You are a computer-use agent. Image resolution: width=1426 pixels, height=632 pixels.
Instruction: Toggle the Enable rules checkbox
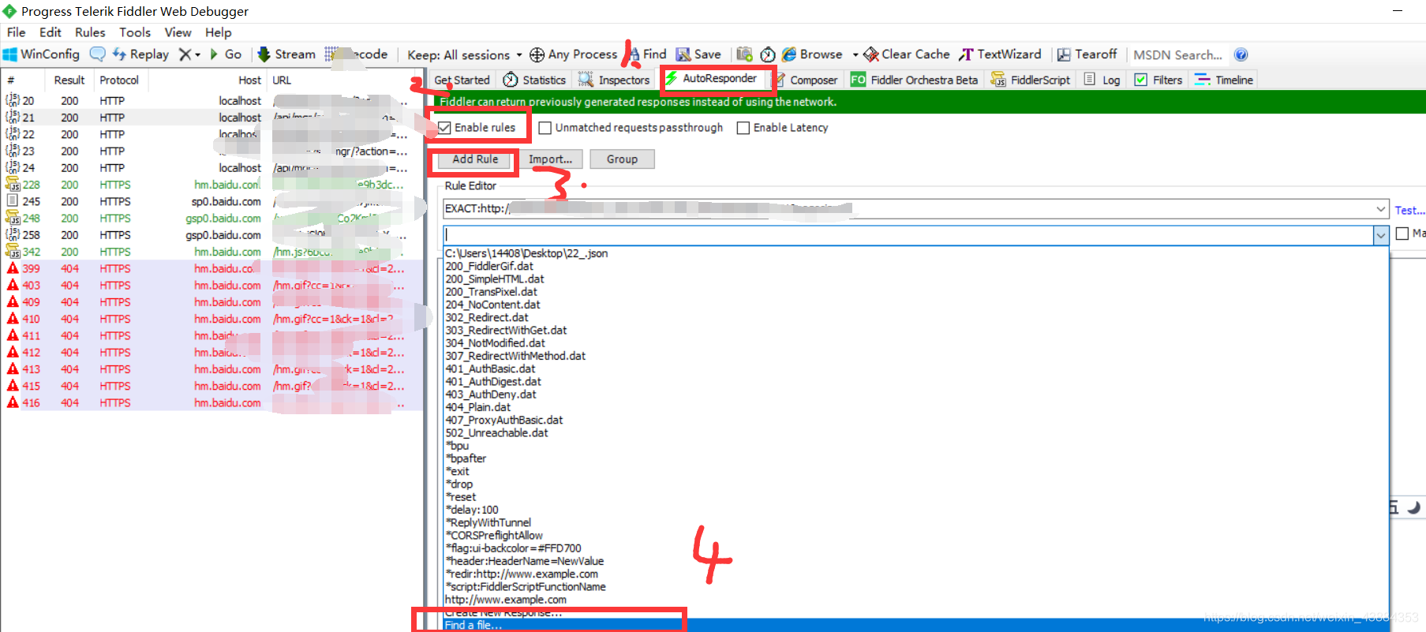445,128
